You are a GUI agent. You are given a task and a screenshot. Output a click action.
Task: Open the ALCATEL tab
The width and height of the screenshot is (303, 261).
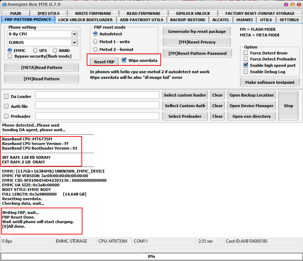click(221, 20)
